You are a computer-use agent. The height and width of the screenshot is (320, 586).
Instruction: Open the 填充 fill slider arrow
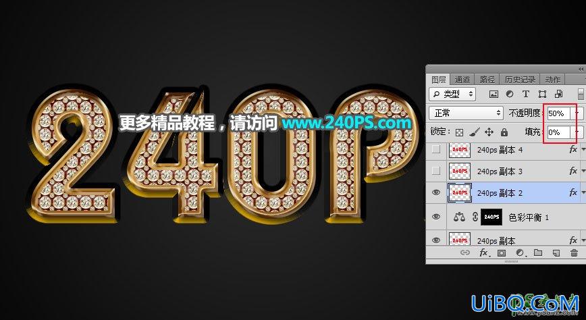point(577,132)
